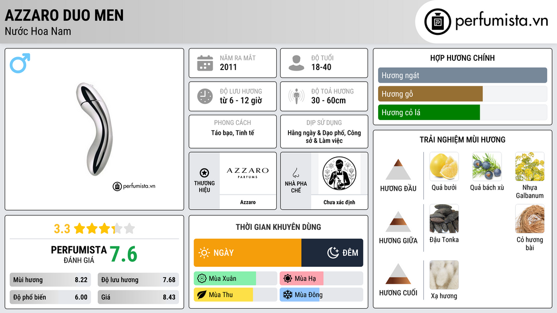
Task: Click the perfumista.vn bottle logo icon in header
Action: pos(438,22)
